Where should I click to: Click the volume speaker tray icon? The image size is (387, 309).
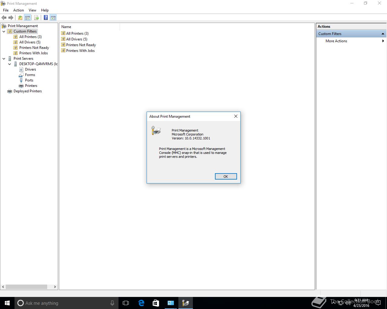[x=348, y=303]
